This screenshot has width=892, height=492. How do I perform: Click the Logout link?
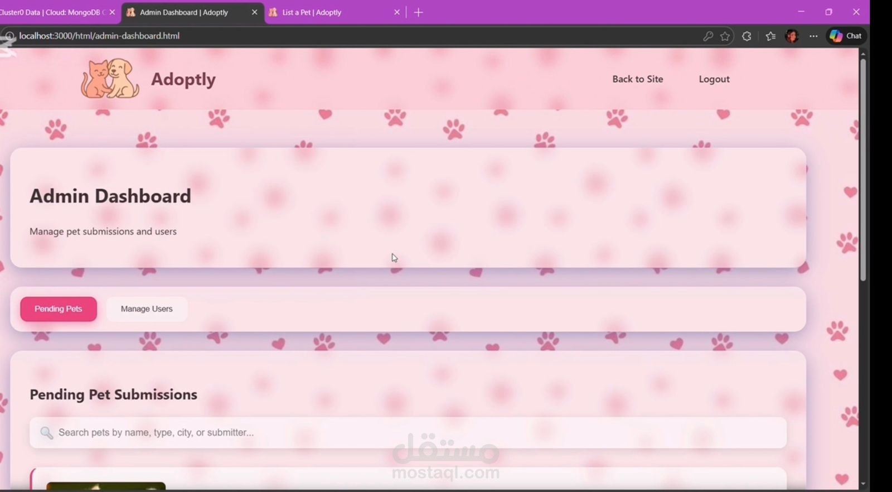[x=714, y=79]
